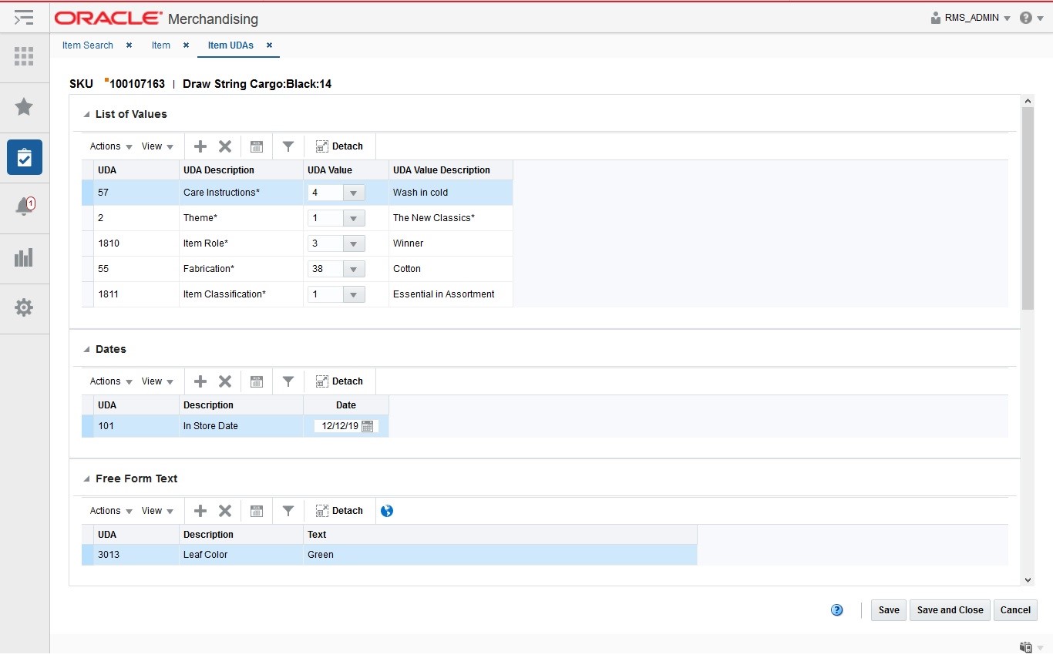Click the Cancel button

[1015, 610]
